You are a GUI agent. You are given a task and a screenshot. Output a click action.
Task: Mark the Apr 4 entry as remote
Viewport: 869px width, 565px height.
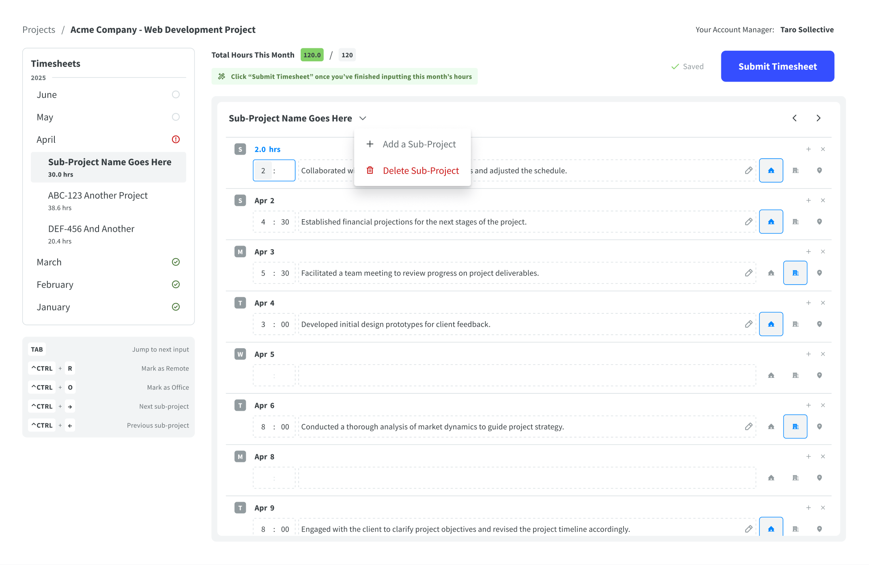(771, 324)
